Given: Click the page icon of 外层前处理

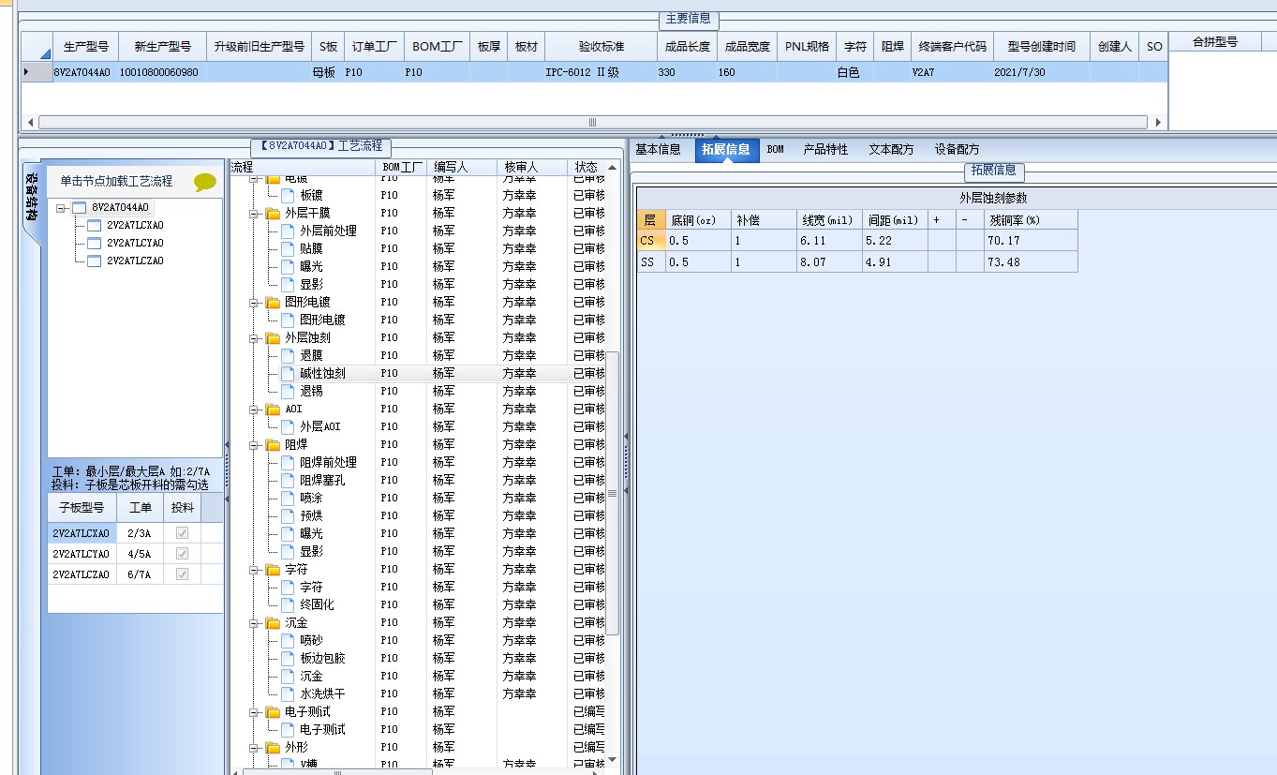Looking at the screenshot, I should click(x=288, y=231).
